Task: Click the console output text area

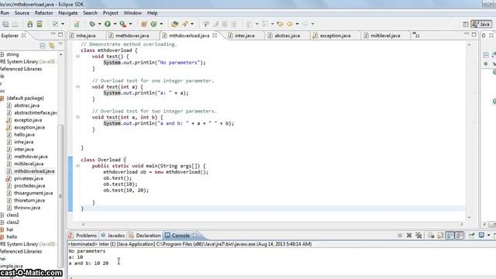Action: pos(281,262)
